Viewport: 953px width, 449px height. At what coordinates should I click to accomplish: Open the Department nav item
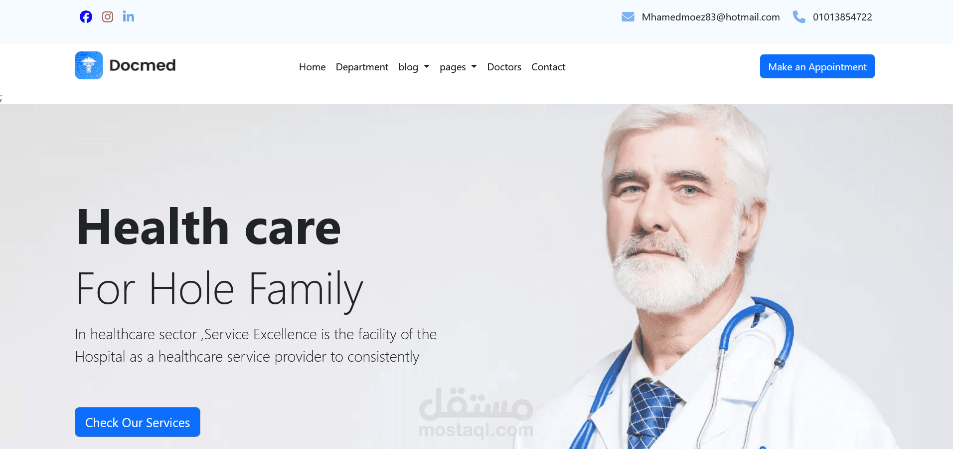tap(362, 67)
